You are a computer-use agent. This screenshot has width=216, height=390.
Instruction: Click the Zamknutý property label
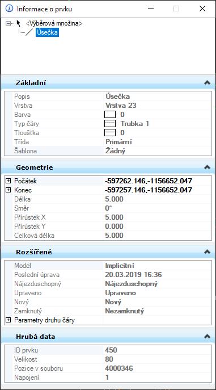pyautogui.click(x=28, y=311)
